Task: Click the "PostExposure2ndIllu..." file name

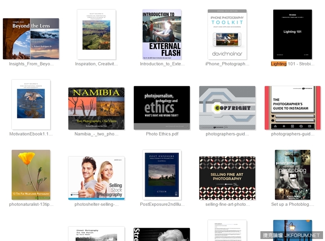Action: [162, 204]
